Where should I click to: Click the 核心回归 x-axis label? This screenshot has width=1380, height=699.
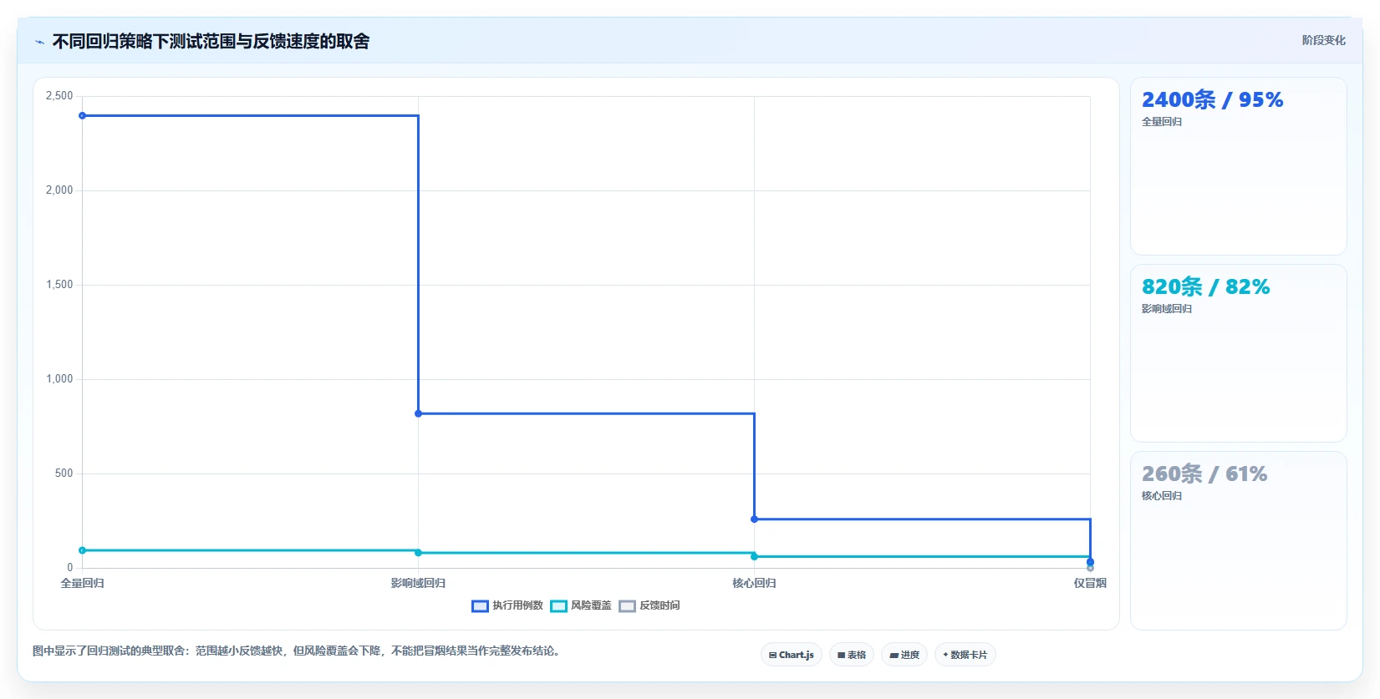pos(754,583)
